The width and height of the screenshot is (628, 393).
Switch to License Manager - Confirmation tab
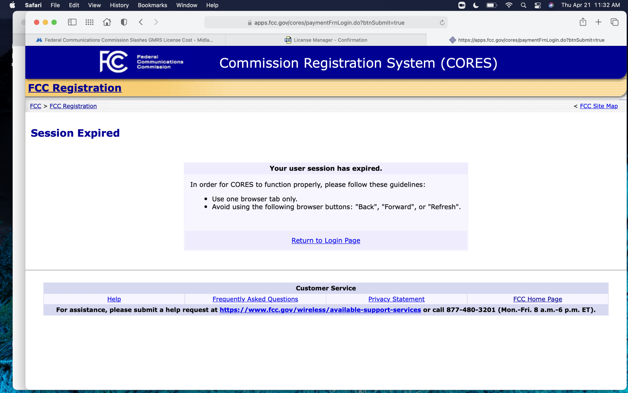[326, 40]
